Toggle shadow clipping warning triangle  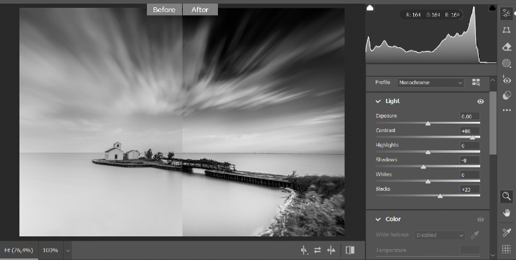370,7
